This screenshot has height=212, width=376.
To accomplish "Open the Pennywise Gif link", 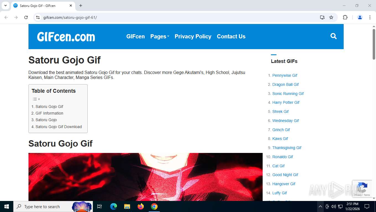I will point(285,75).
